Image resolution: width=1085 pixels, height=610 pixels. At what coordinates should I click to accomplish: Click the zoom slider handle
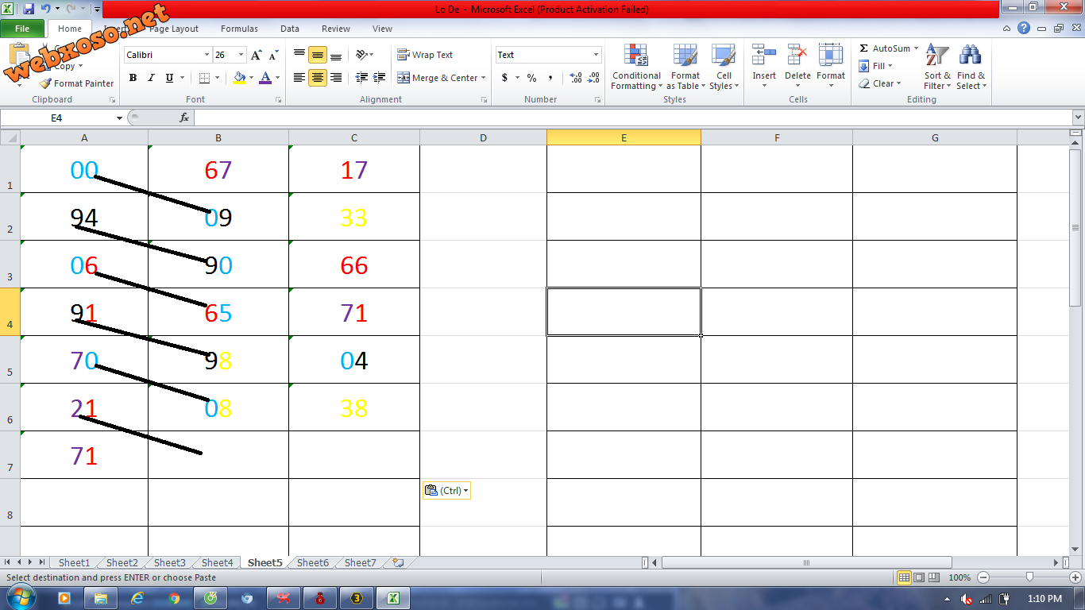[1029, 577]
